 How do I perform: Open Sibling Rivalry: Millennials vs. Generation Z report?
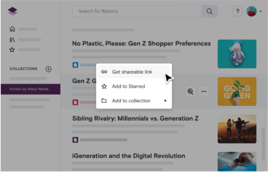(135, 118)
